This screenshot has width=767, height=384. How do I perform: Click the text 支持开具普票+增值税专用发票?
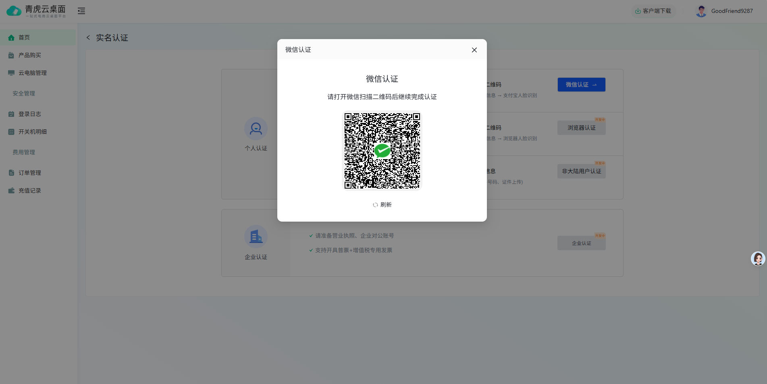click(353, 250)
